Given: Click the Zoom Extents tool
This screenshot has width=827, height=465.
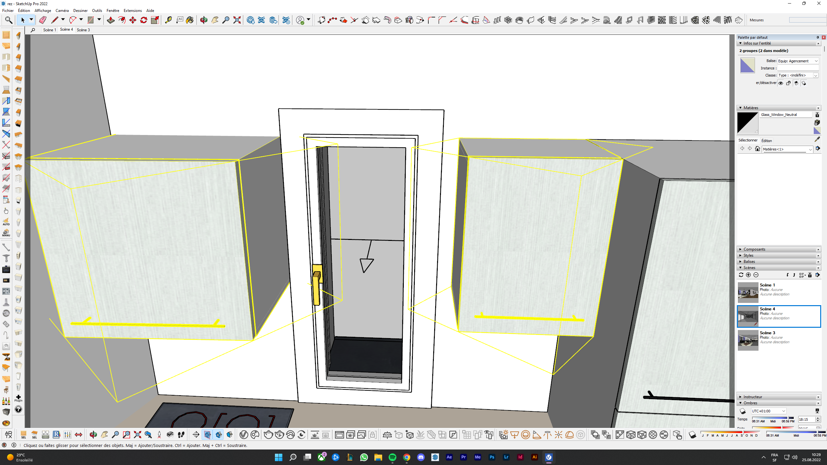Looking at the screenshot, I should coord(237,20).
